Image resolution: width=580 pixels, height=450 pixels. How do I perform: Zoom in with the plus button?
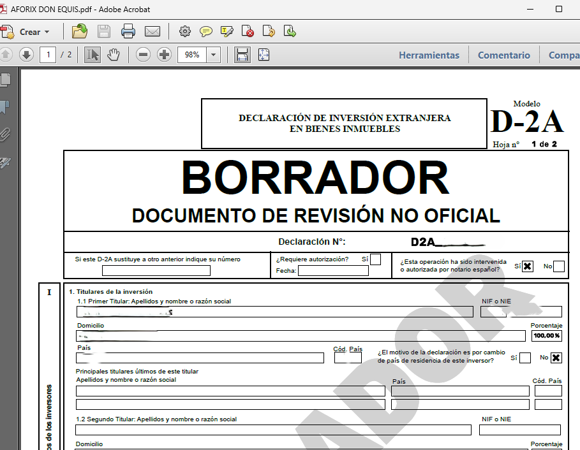(165, 55)
